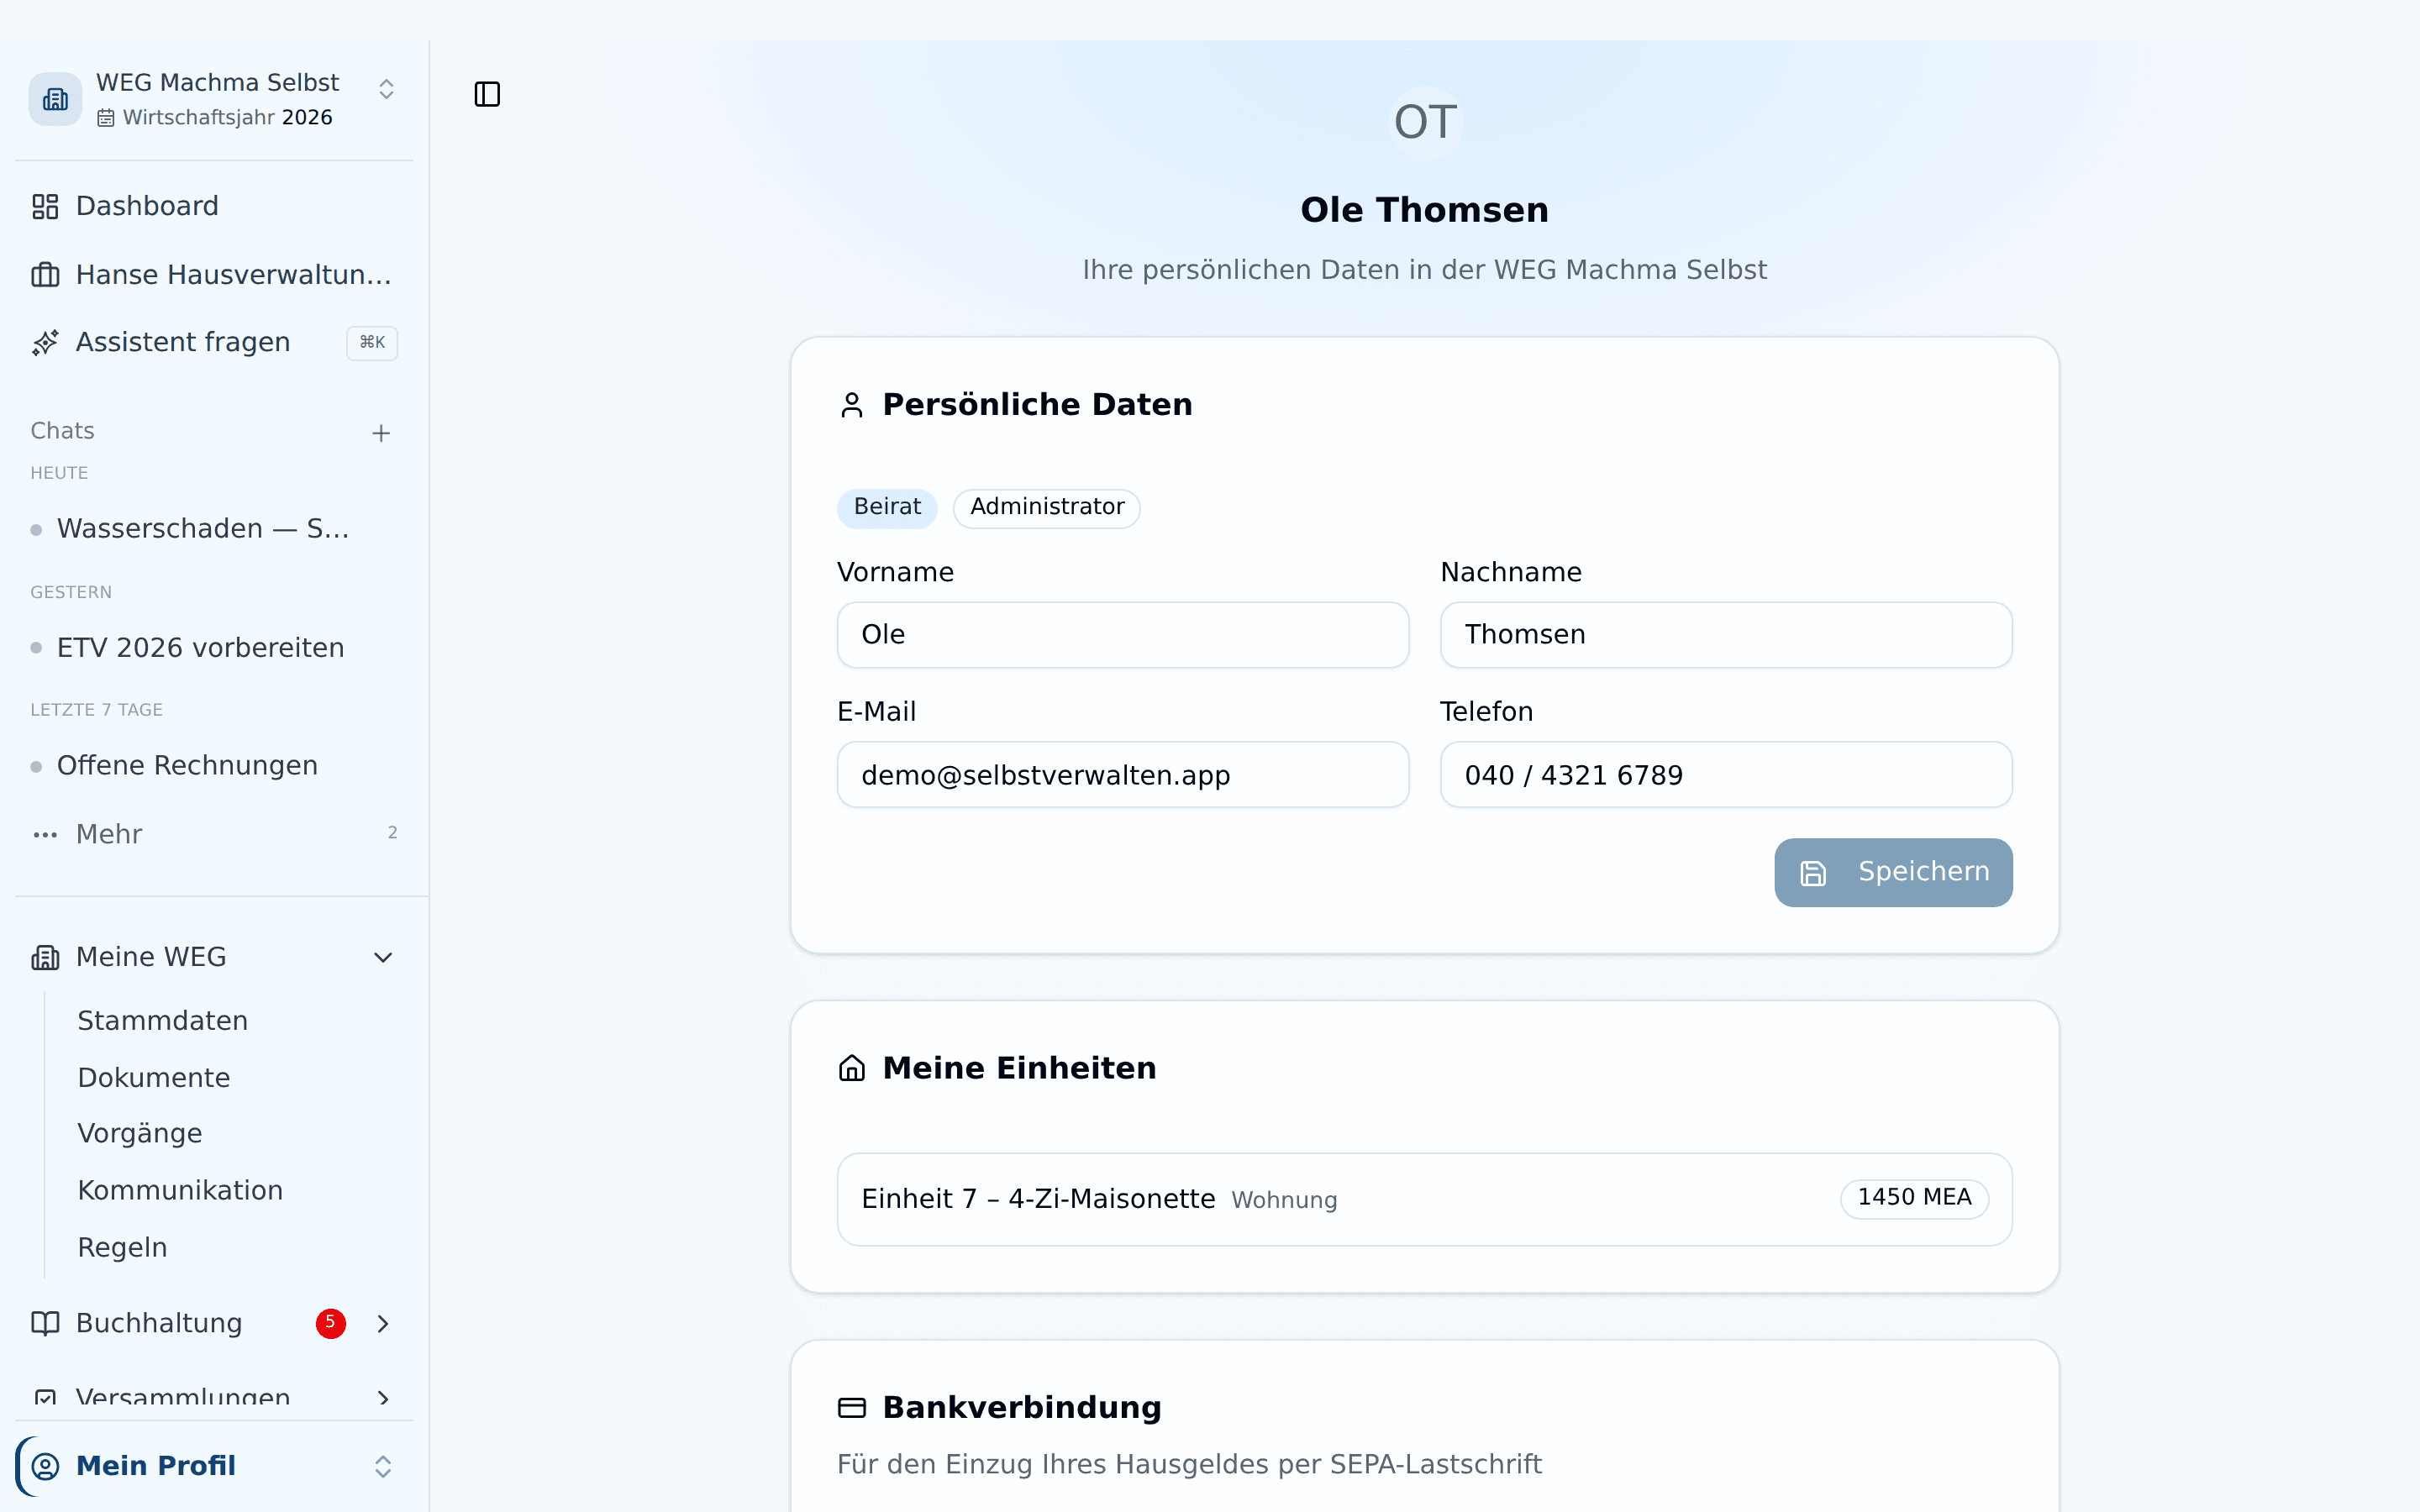Image resolution: width=2420 pixels, height=1512 pixels.
Task: Click the Telefon input field
Action: [x=1726, y=774]
